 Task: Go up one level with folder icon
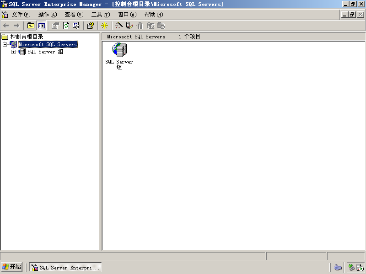pos(31,26)
